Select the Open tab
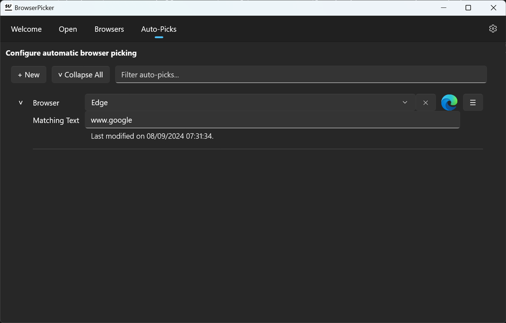Image resolution: width=506 pixels, height=323 pixels. tap(68, 29)
